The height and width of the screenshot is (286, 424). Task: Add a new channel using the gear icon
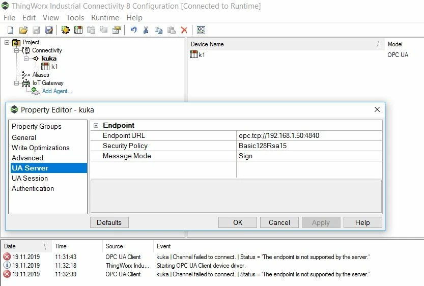point(66,30)
